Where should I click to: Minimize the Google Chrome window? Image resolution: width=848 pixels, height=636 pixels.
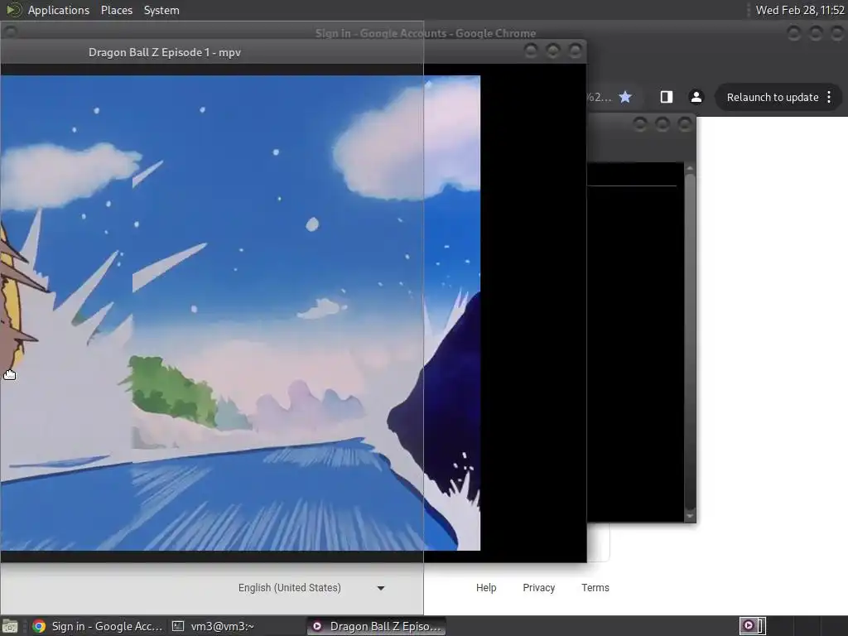pos(793,33)
